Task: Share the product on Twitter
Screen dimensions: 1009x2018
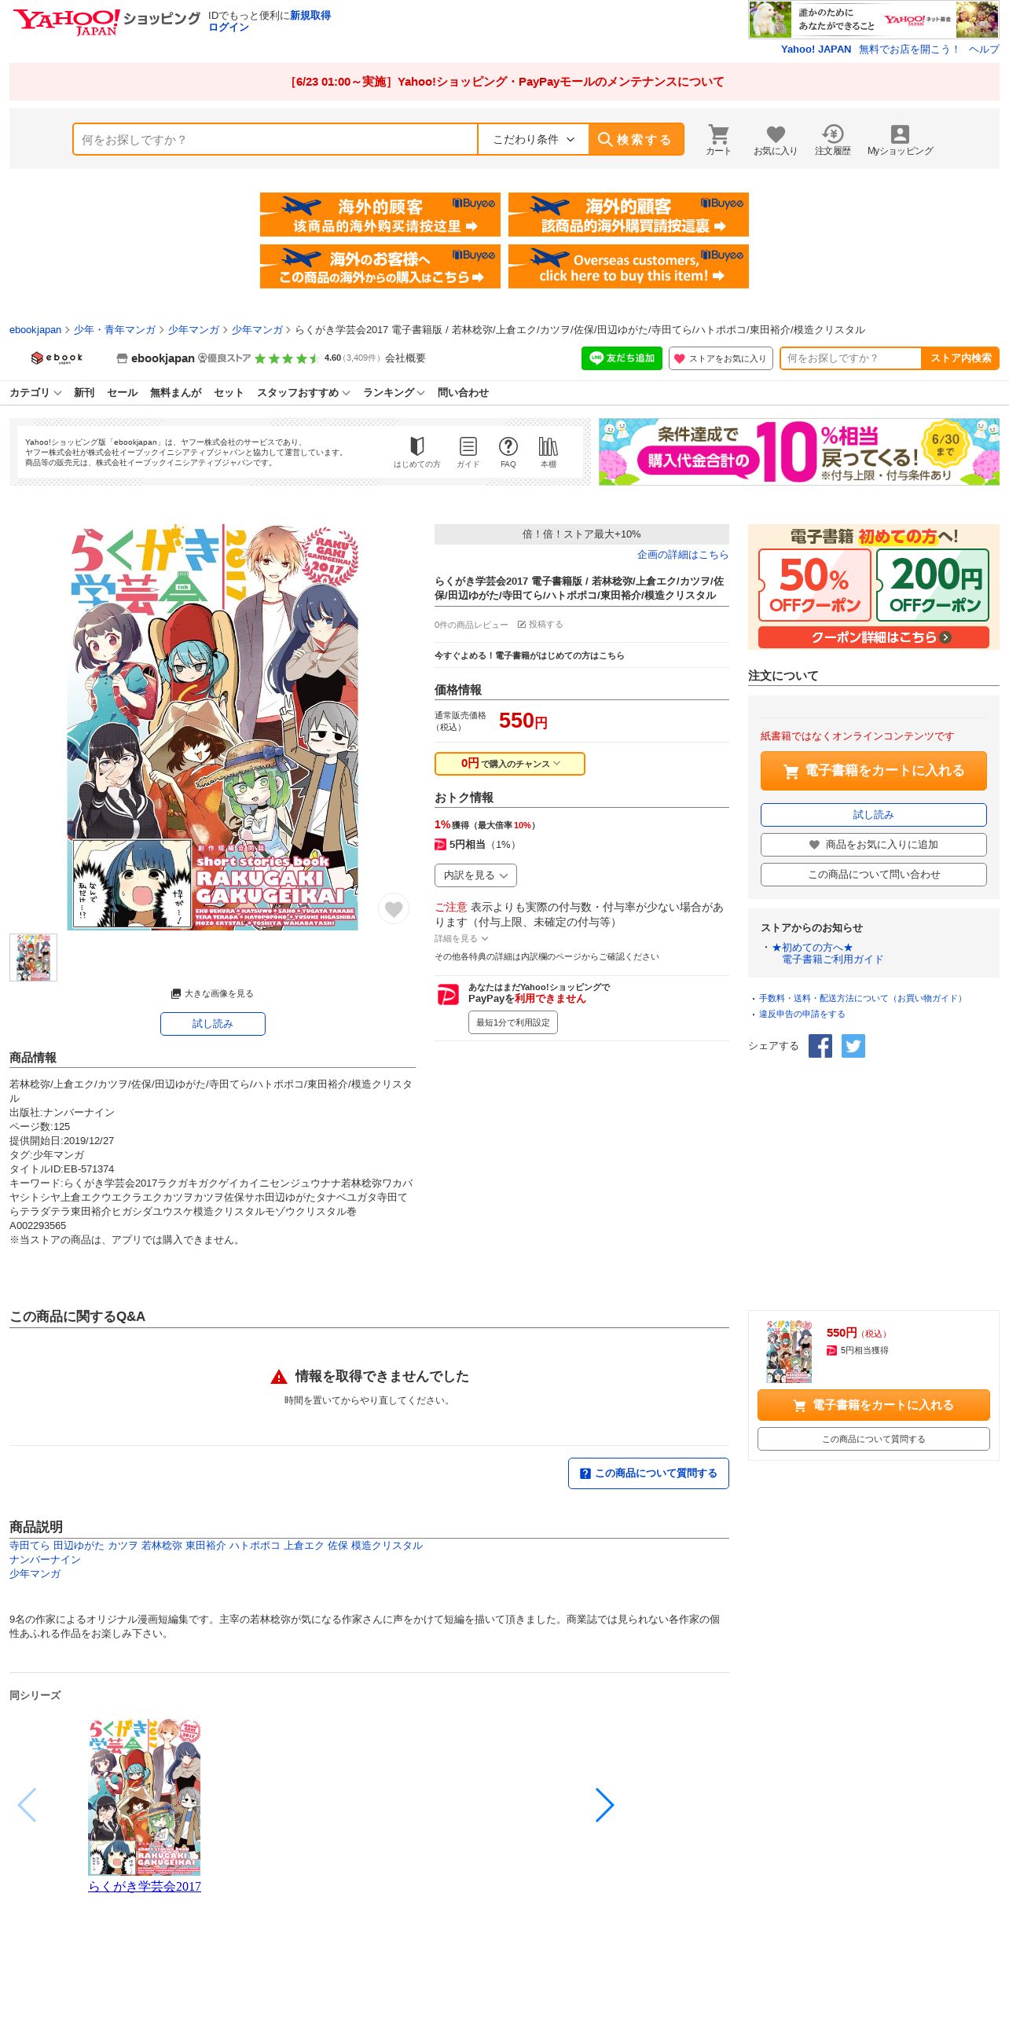Action: [853, 1046]
